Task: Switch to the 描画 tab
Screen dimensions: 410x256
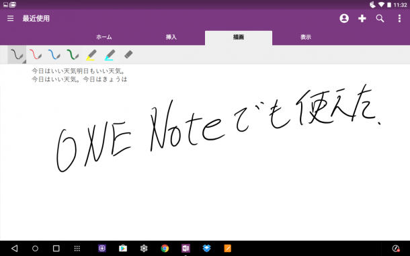Action: point(239,38)
